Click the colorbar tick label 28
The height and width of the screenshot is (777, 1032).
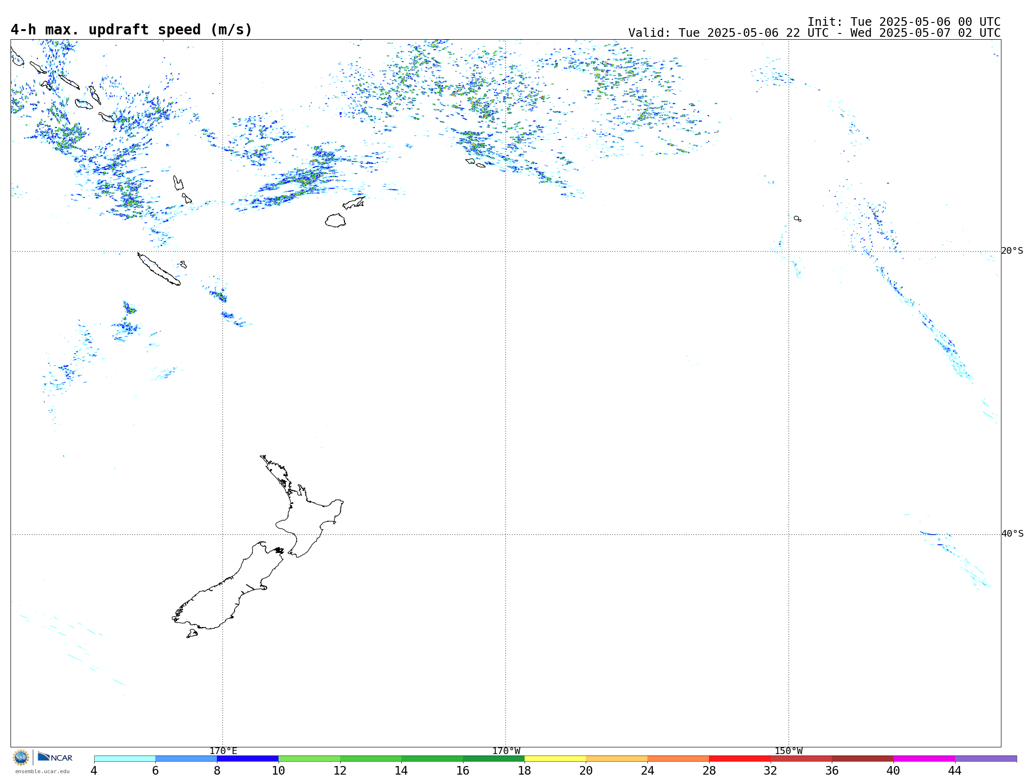(709, 771)
